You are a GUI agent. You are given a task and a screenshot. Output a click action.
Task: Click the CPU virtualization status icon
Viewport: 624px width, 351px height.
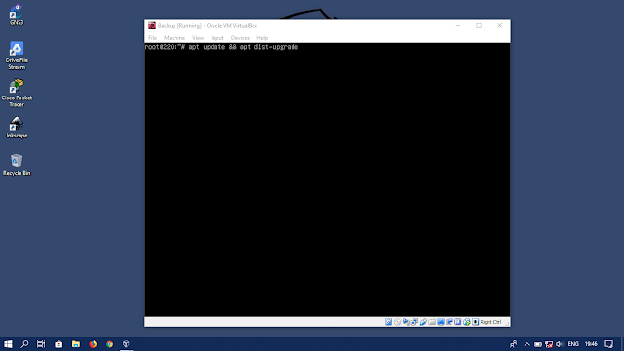[x=457, y=322]
